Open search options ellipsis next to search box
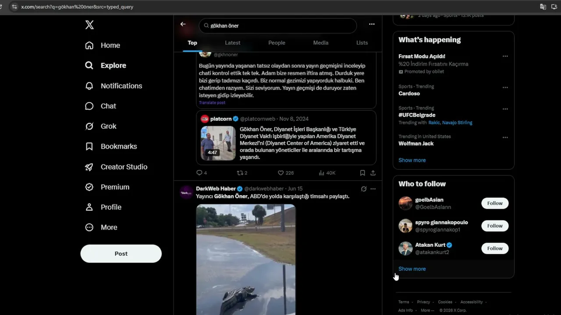Viewport: 561px width, 315px height. (x=372, y=24)
